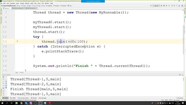Switch to the MyRunnable.java editor tab
The image size is (186, 105).
(x=18, y=8)
